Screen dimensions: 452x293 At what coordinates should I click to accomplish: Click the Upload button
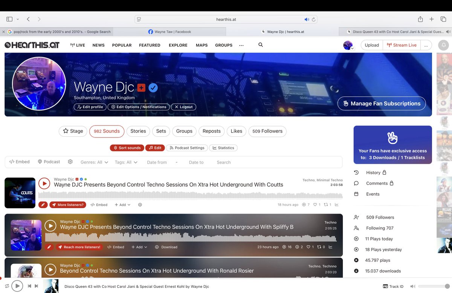click(x=372, y=45)
